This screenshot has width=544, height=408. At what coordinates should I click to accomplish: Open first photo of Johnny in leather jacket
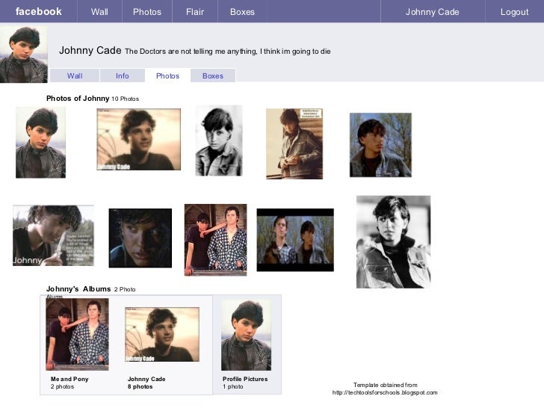[x=40, y=142]
